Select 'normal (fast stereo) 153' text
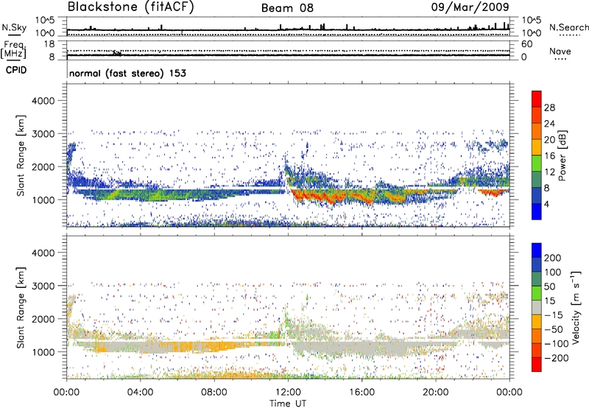This screenshot has height=408, width=589. coord(127,73)
